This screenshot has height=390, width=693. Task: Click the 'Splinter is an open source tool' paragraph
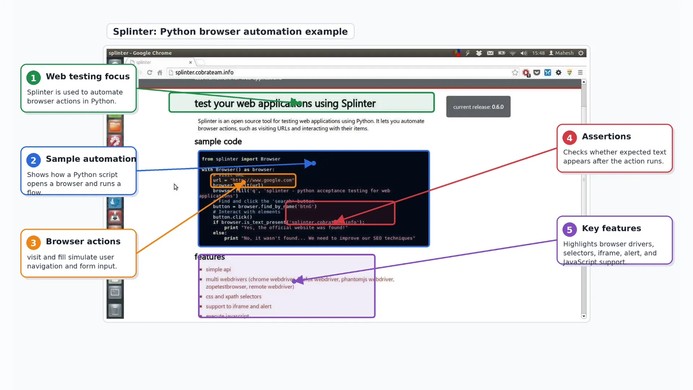[311, 125]
